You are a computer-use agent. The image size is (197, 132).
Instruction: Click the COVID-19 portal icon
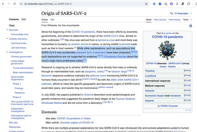click(158, 106)
